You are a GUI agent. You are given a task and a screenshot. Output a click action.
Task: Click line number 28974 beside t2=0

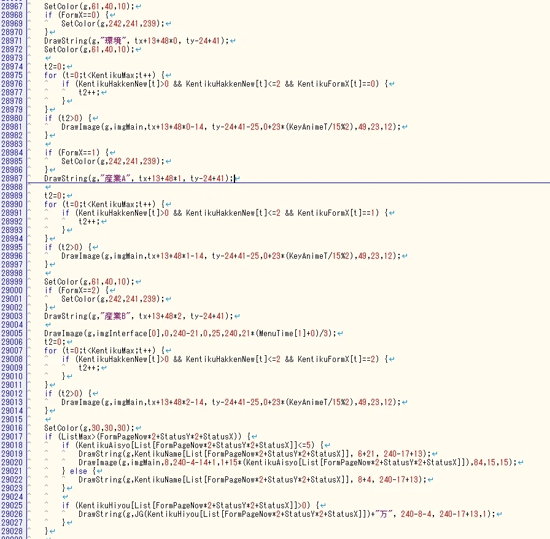[12, 67]
